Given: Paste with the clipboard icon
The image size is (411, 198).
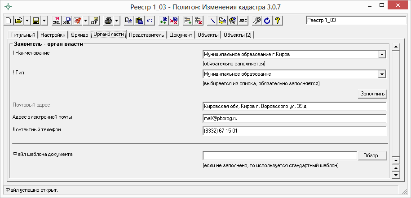Looking at the screenshot, I should point(139,21).
